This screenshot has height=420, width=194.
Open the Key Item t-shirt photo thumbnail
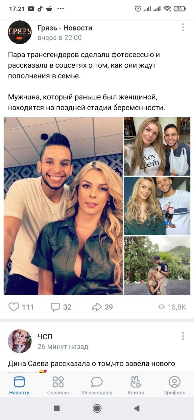tap(157, 146)
